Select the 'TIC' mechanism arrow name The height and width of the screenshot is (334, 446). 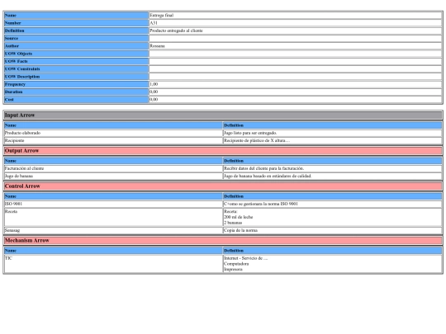8,258
